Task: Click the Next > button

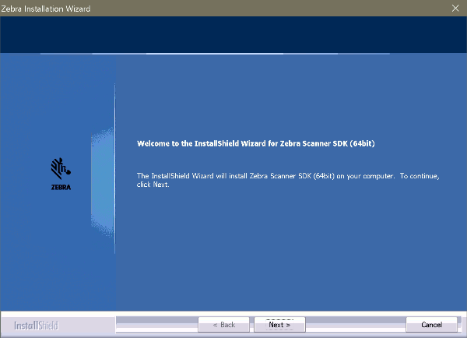Action: 279,325
